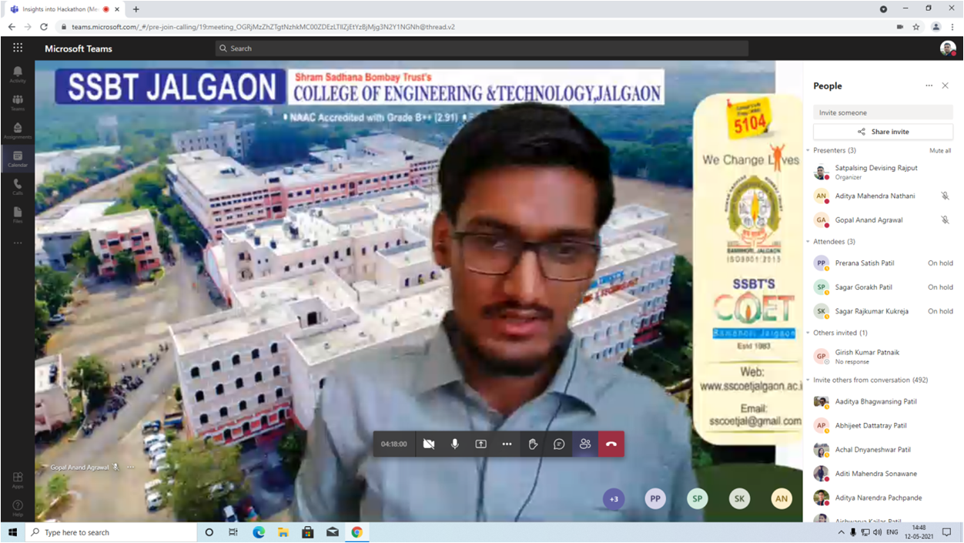Click the browser address bar URL

point(263,26)
